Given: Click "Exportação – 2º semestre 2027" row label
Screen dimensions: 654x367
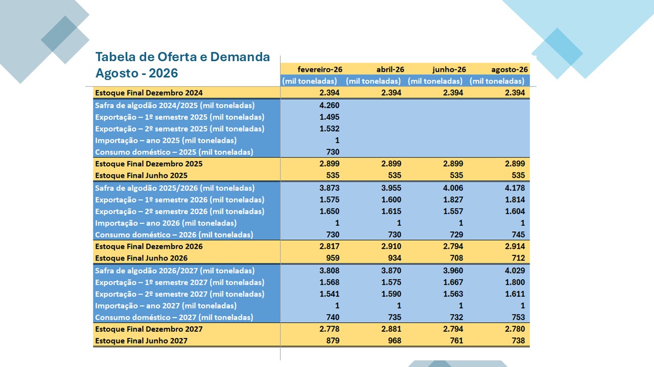Looking at the screenshot, I should click(x=180, y=294).
